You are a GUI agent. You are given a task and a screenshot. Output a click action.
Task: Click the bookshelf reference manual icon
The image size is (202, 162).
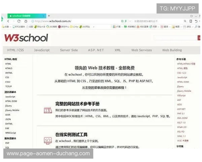tap(48, 110)
